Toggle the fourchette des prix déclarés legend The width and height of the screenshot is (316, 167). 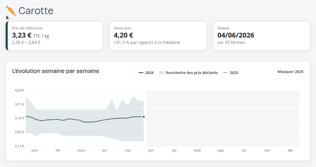click(188, 73)
